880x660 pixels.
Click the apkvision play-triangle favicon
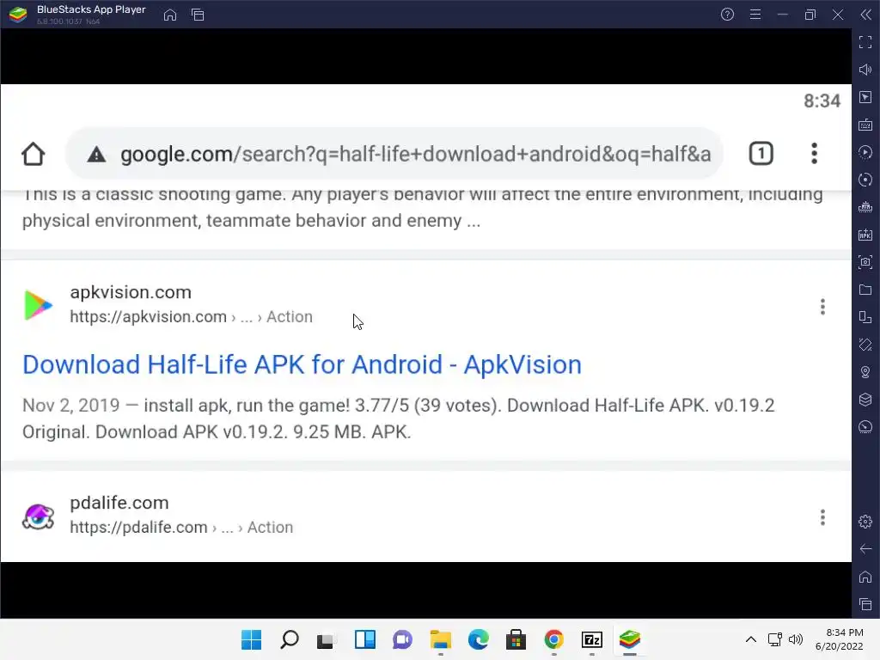pos(38,305)
